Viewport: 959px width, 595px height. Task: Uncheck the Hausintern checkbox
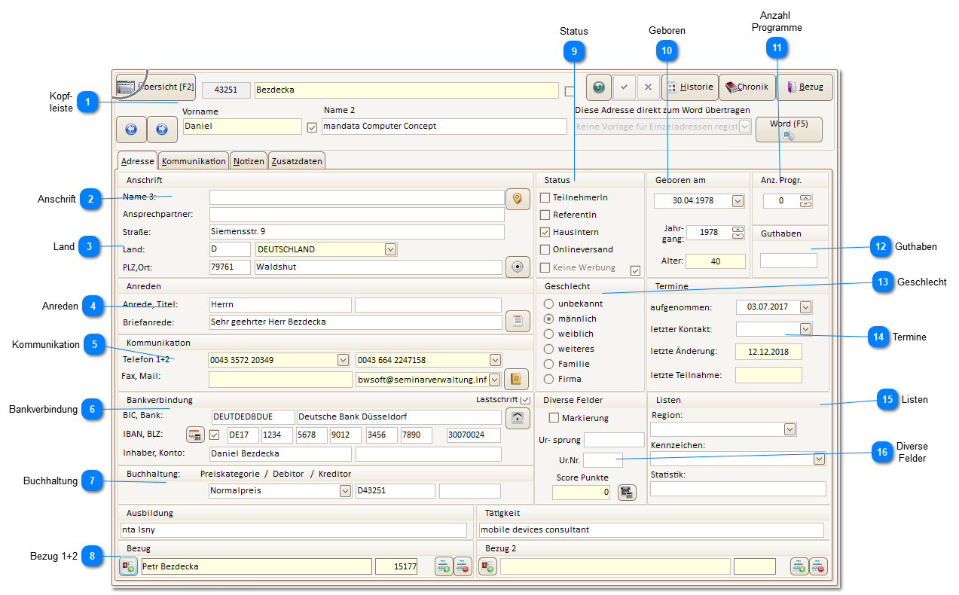pyautogui.click(x=545, y=232)
